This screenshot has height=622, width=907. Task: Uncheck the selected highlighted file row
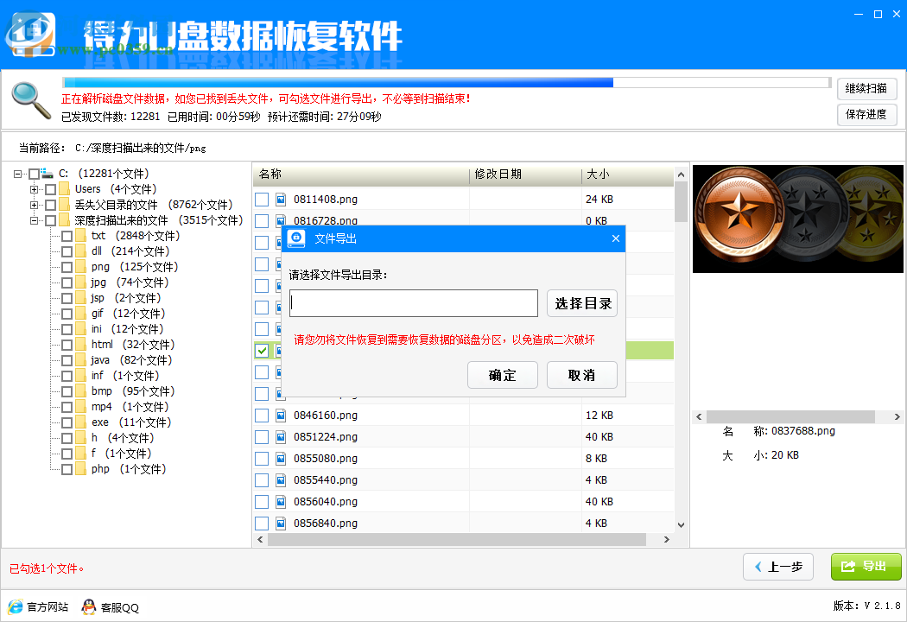tap(262, 350)
